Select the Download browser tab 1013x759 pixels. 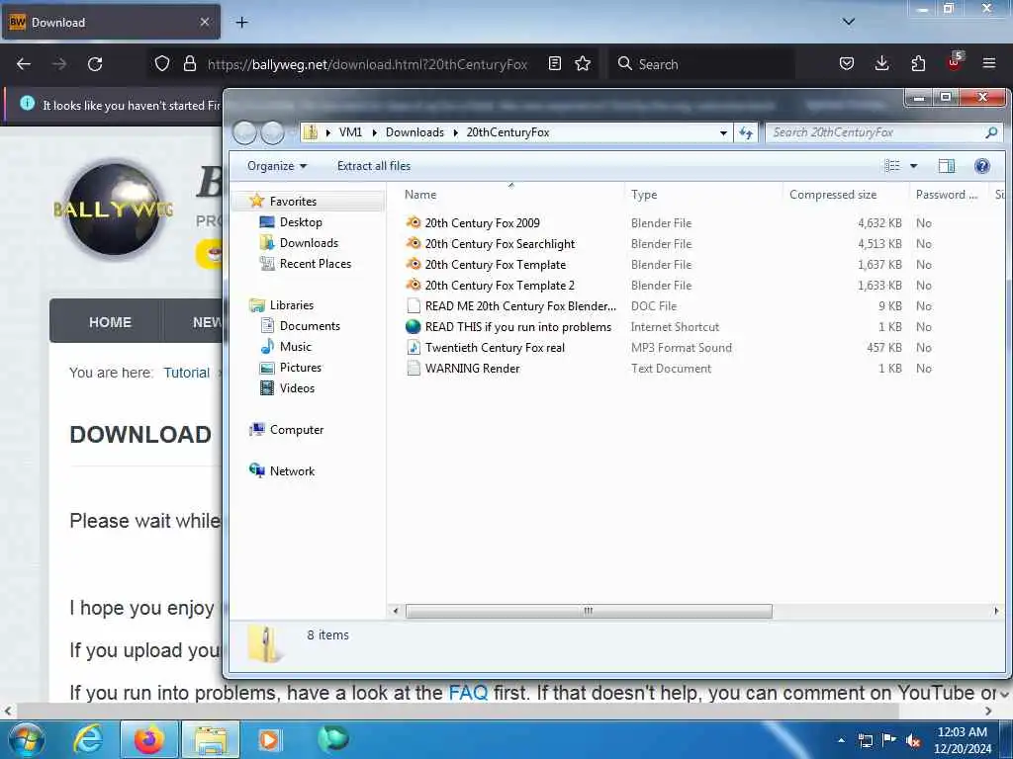click(111, 22)
